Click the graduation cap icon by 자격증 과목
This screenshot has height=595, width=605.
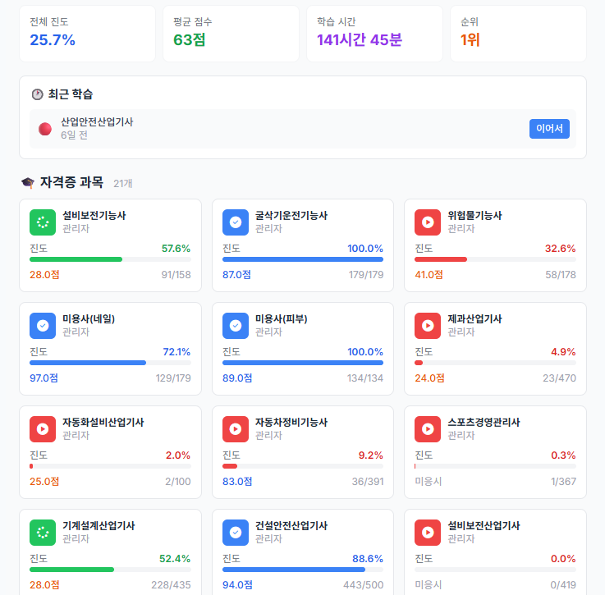28,182
